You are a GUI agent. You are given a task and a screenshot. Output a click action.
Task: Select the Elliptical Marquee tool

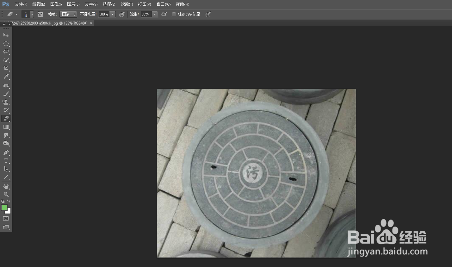click(x=6, y=44)
